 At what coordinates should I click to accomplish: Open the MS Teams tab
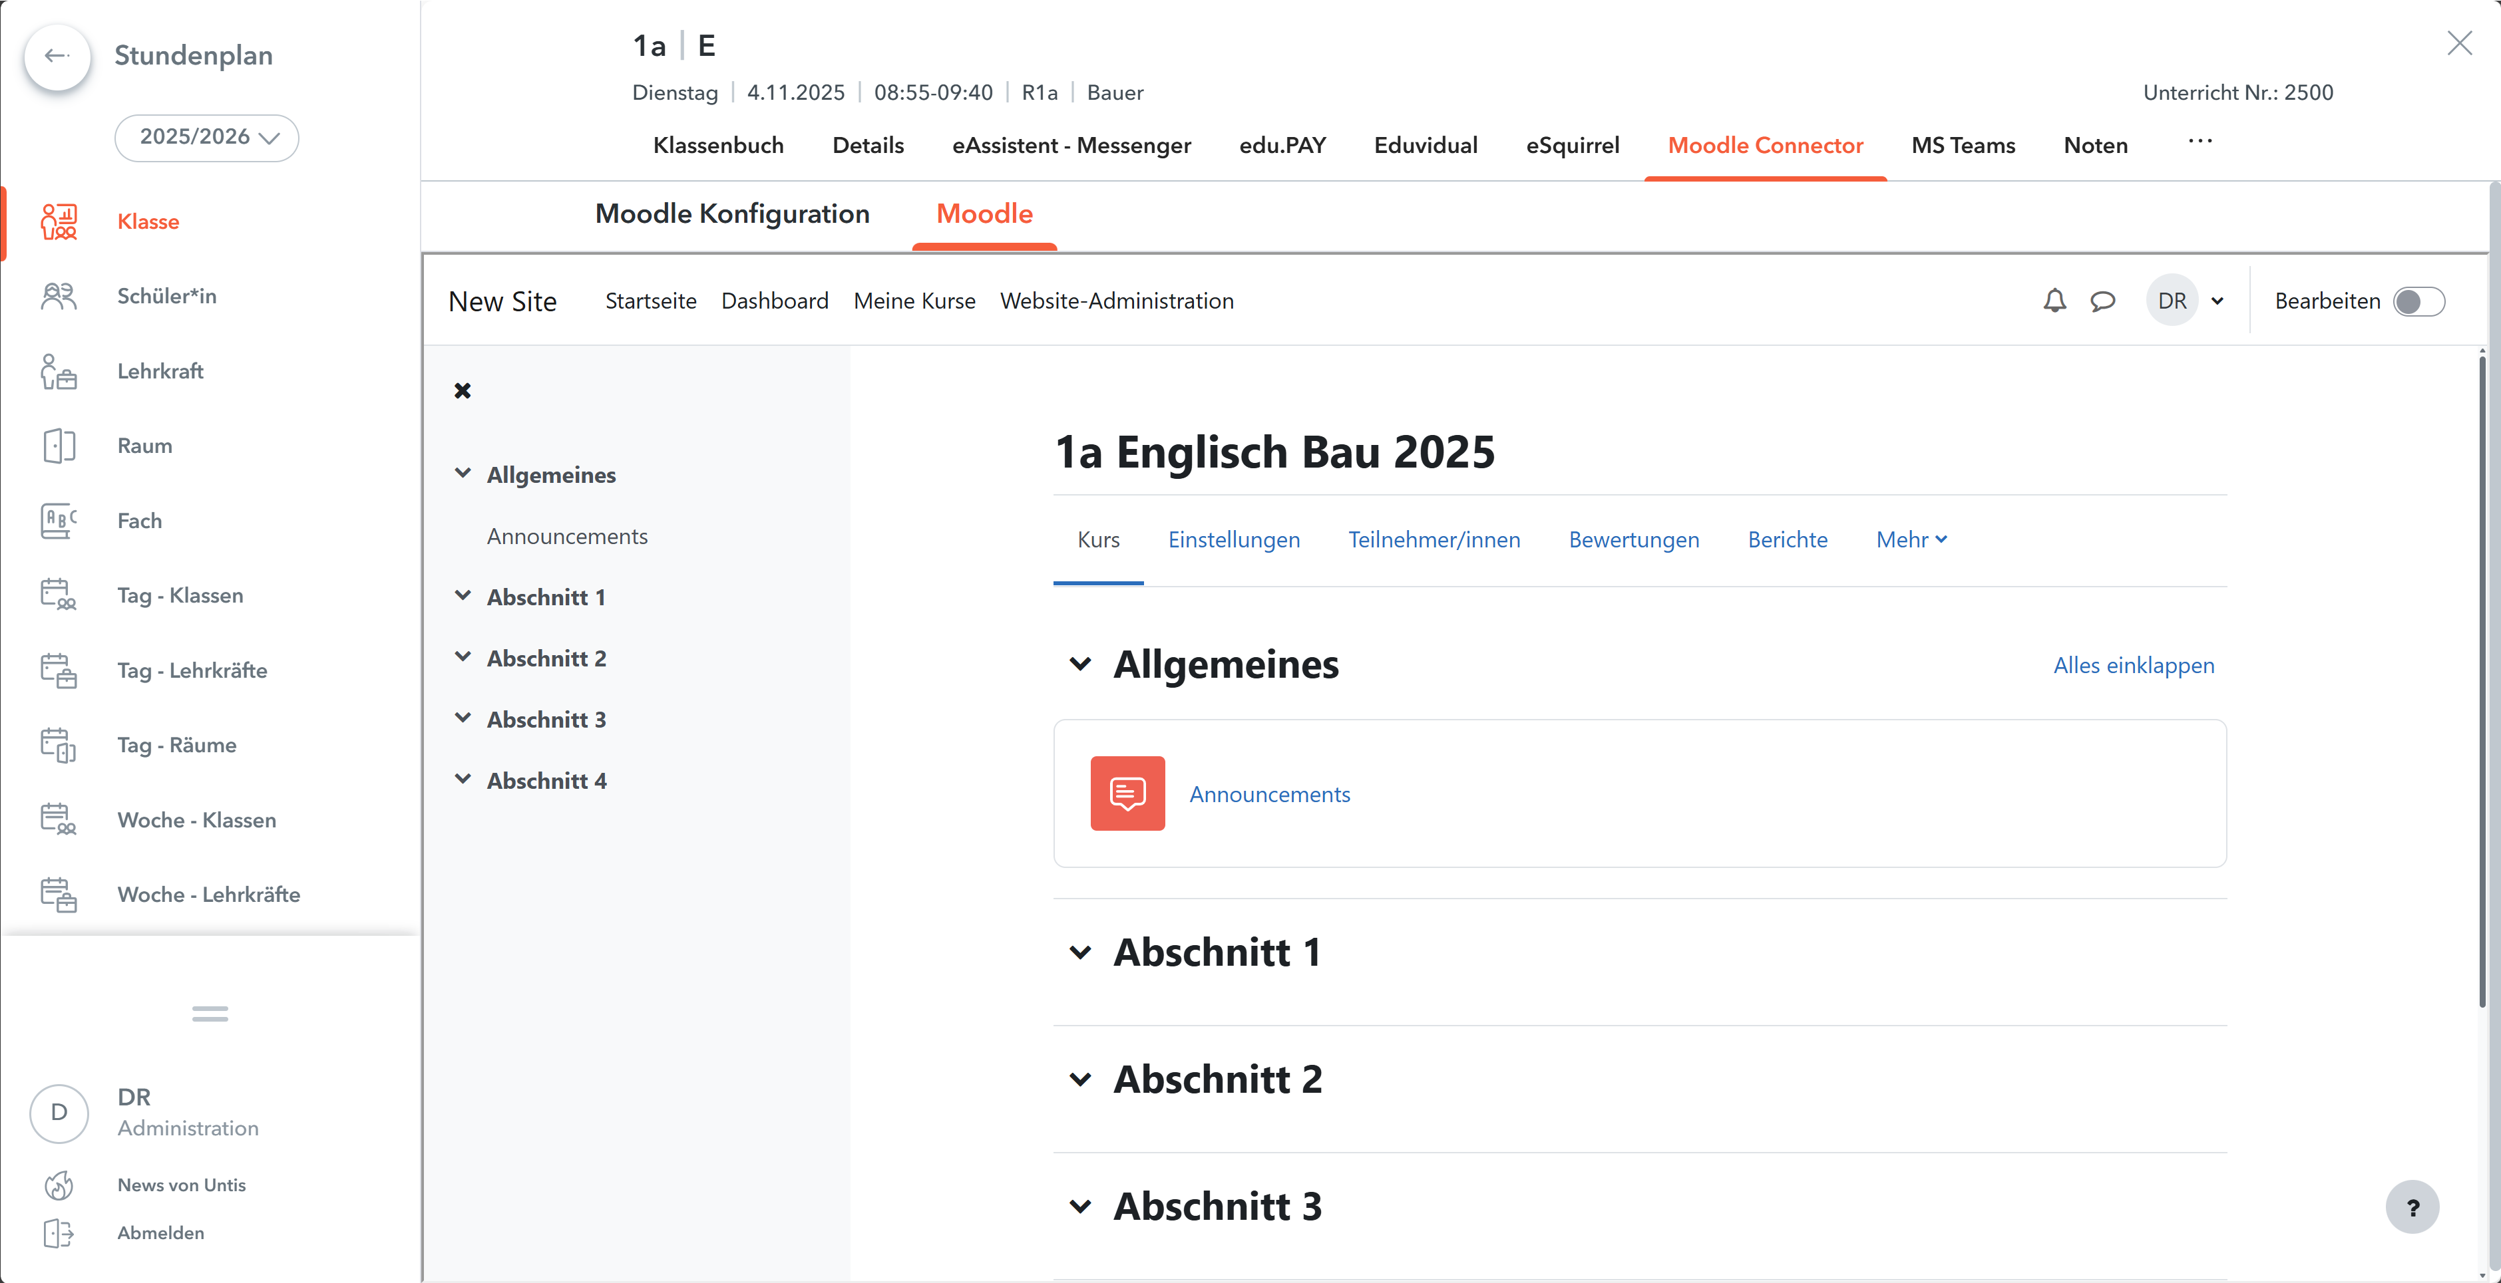[1962, 146]
